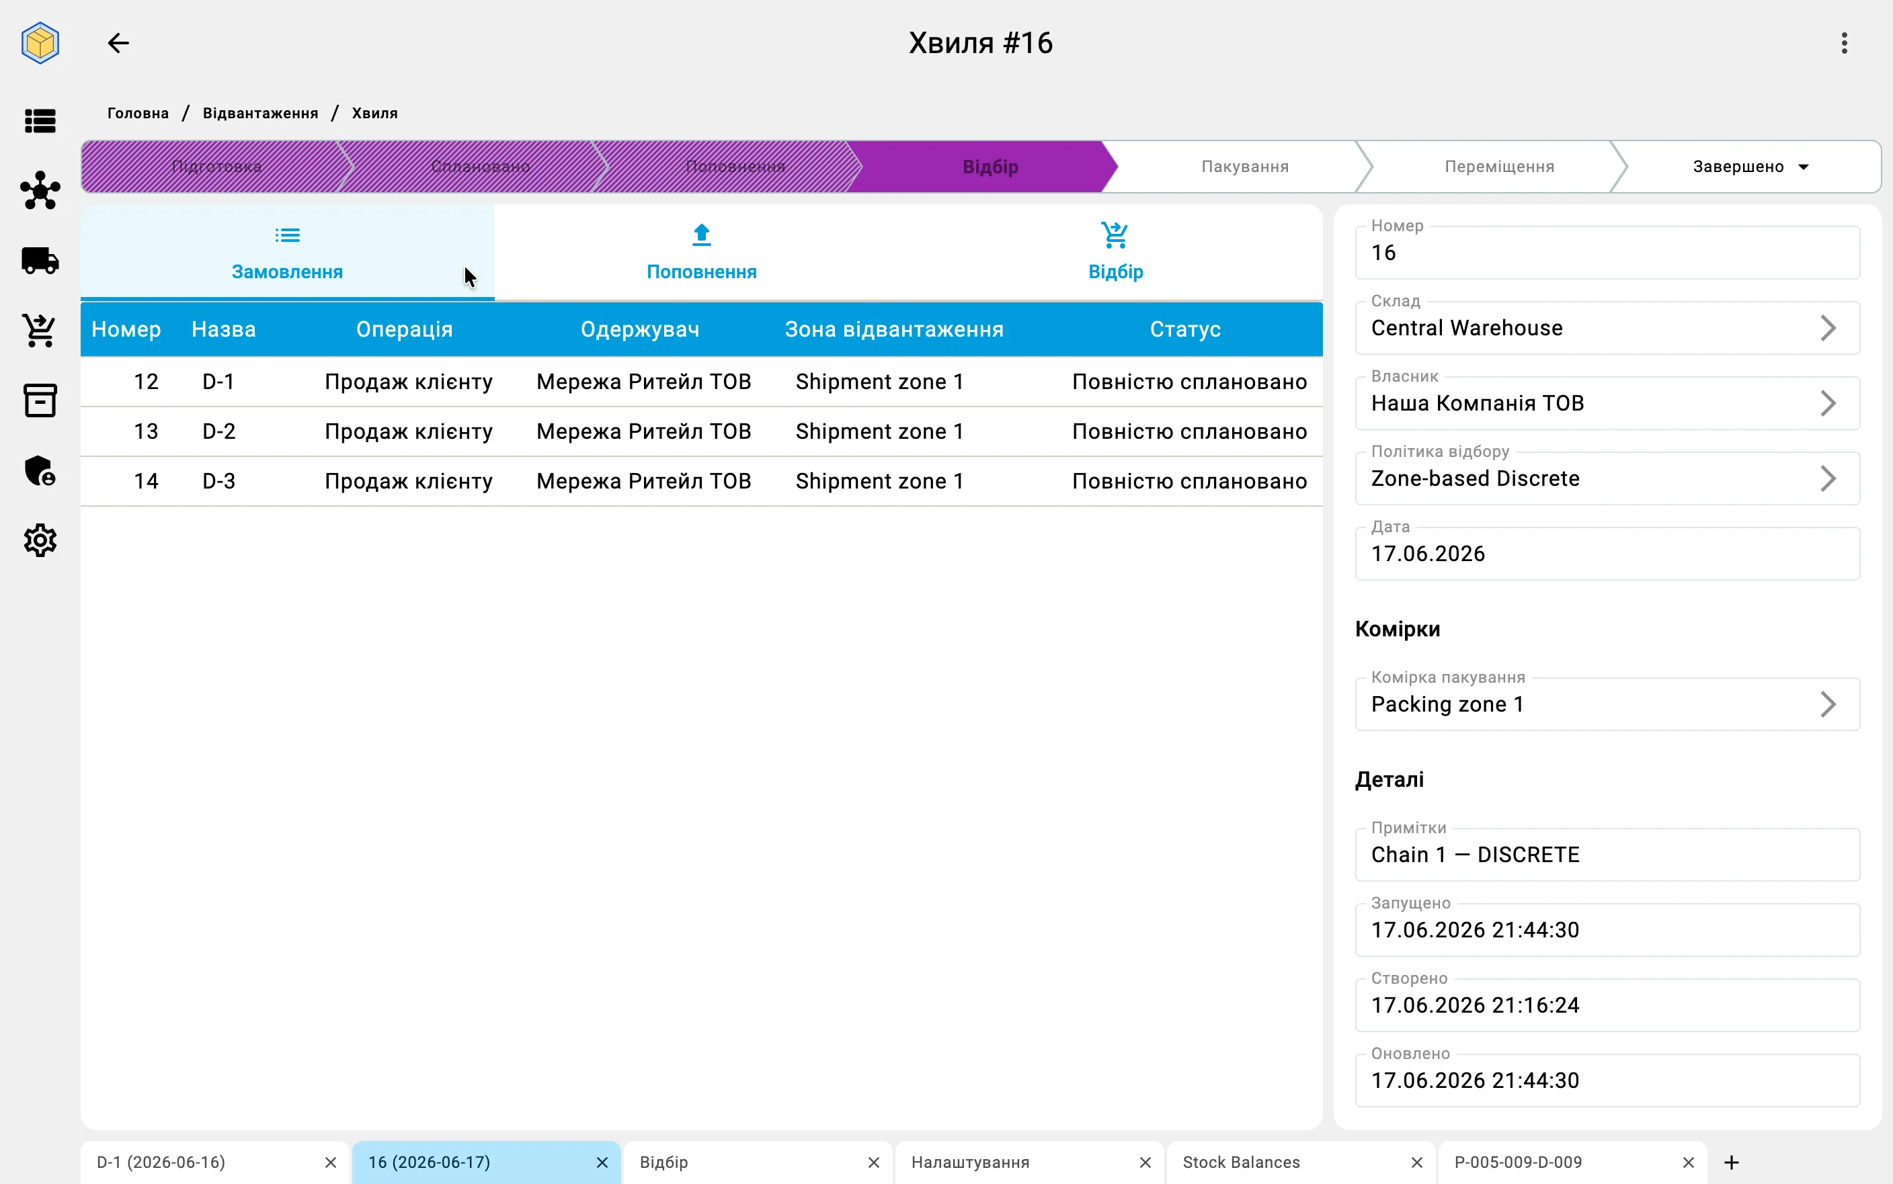Close the P-005-009-D-009 bottom tab
This screenshot has width=1893, height=1184.
point(1689,1162)
